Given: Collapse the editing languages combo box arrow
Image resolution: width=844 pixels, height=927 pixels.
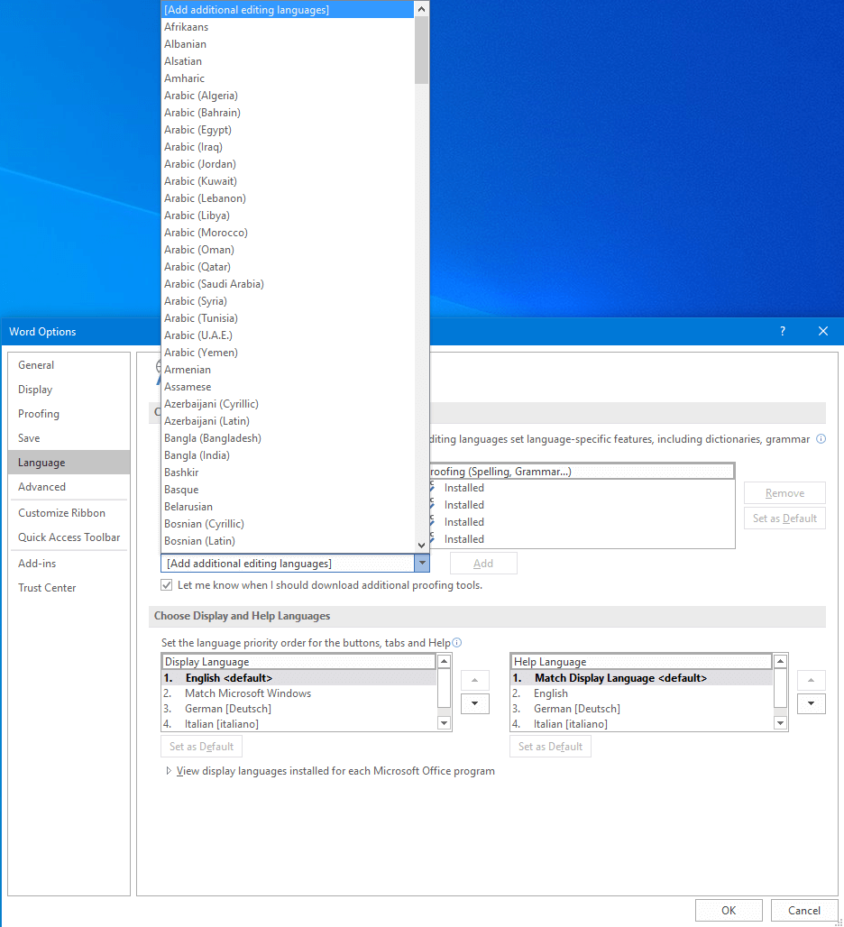Looking at the screenshot, I should (x=422, y=562).
